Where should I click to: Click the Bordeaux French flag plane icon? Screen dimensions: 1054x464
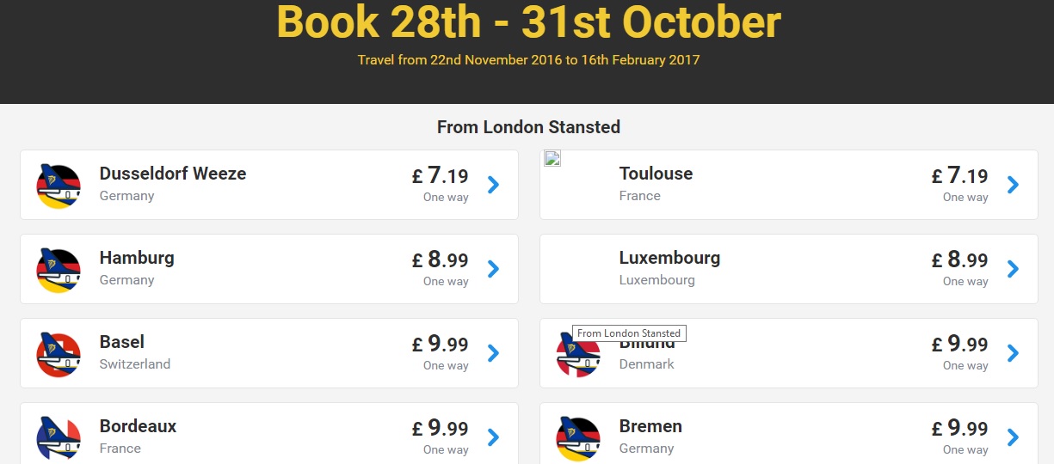(59, 437)
